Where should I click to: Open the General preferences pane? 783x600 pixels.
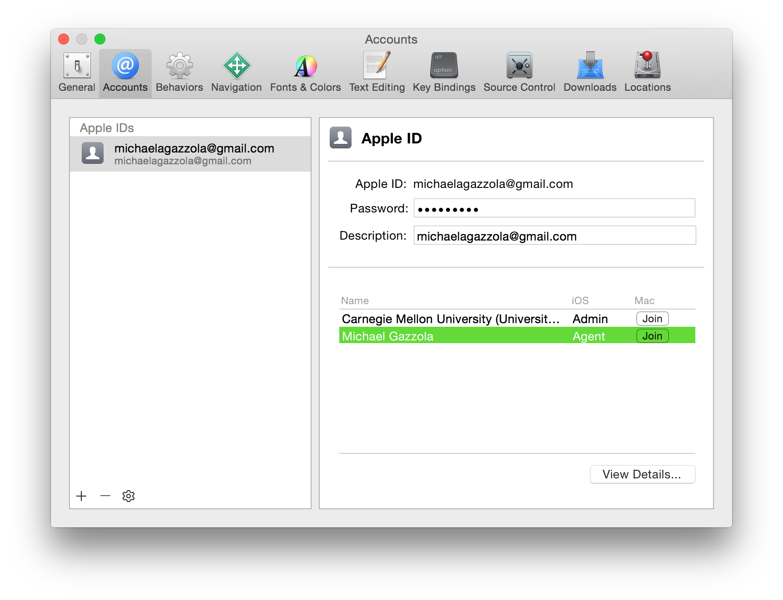tap(77, 73)
